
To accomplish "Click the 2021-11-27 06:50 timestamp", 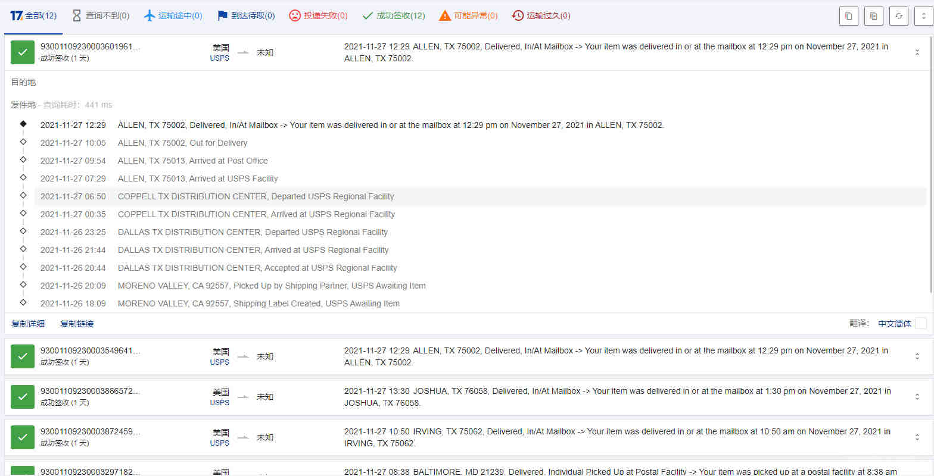I will coord(73,196).
